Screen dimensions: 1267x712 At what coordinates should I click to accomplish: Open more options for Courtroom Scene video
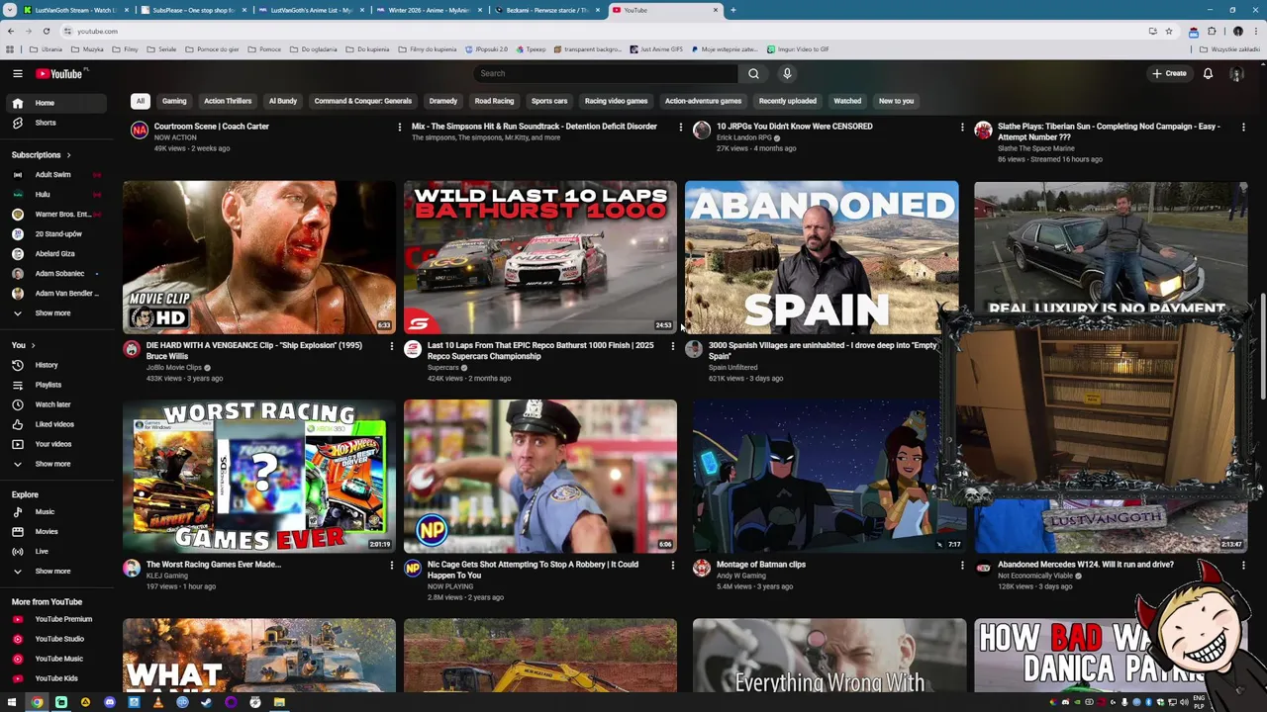400,127
